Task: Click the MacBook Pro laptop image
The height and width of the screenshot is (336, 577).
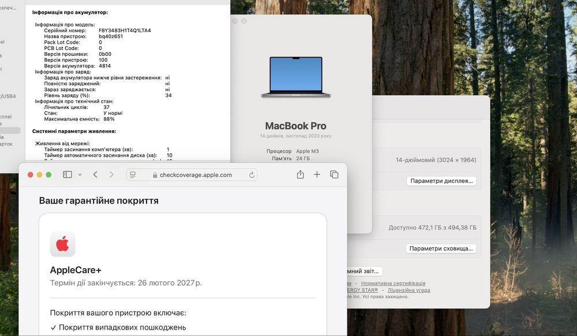Action: click(x=296, y=77)
